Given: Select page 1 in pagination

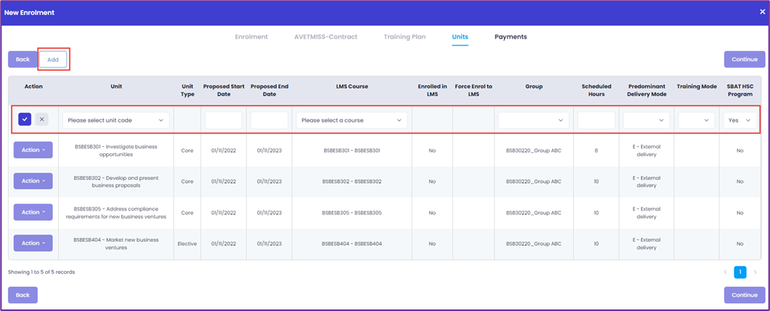Looking at the screenshot, I should 740,272.
